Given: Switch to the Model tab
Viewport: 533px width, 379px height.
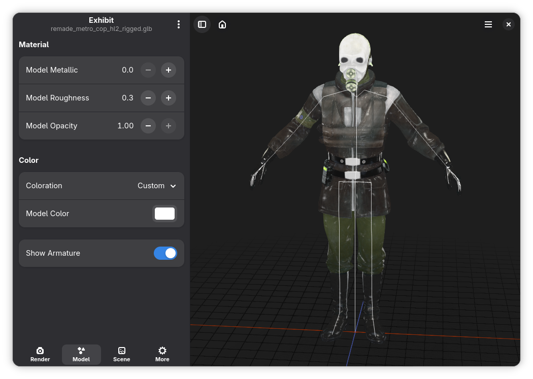Looking at the screenshot, I should (x=81, y=355).
